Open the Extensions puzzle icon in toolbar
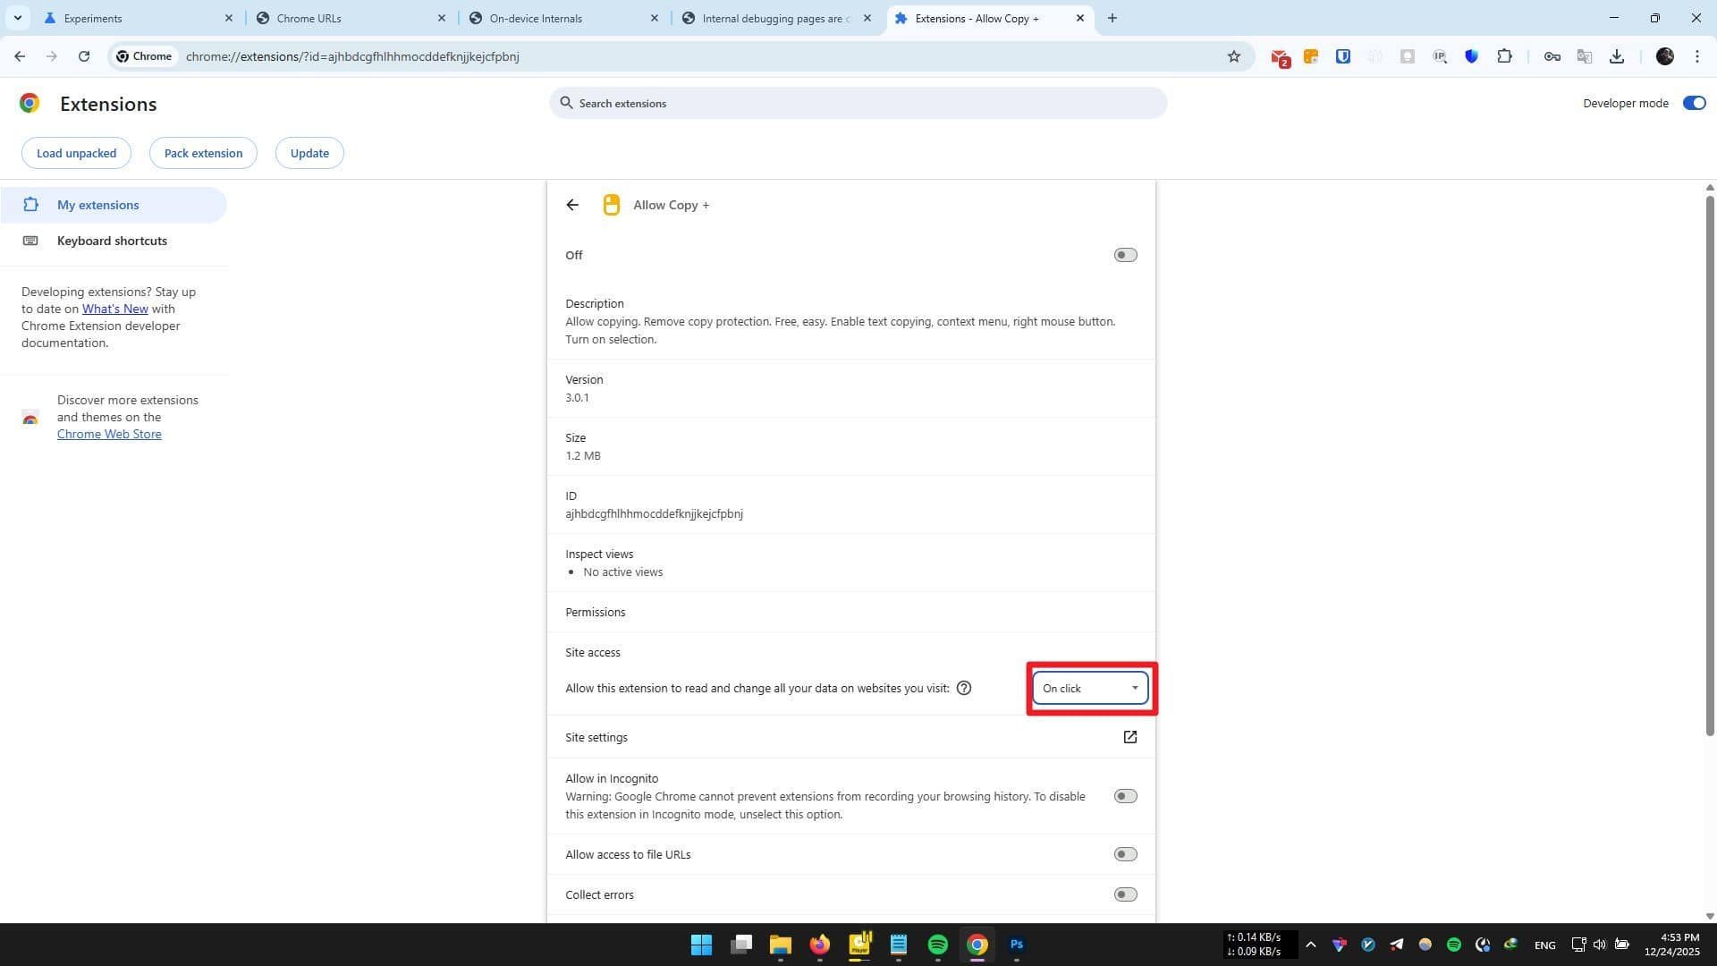This screenshot has height=966, width=1717. (x=1505, y=56)
